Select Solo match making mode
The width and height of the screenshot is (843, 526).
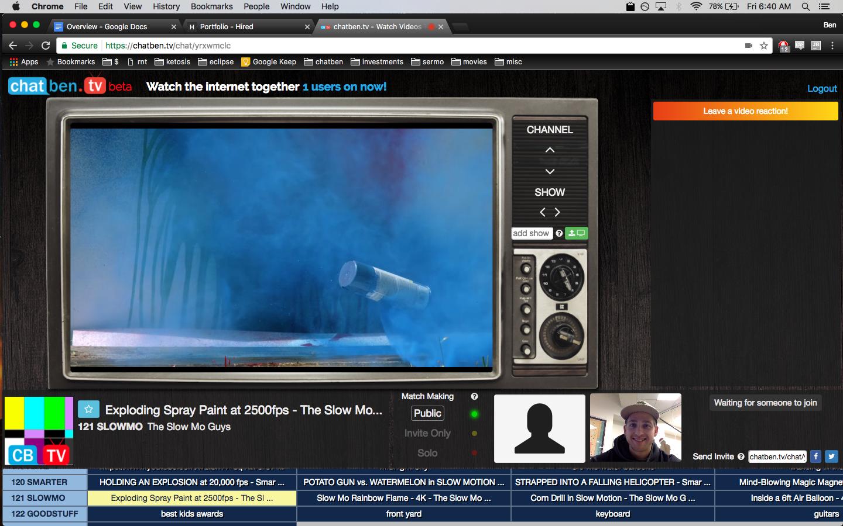coord(427,453)
